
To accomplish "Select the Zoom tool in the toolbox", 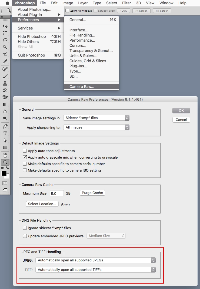I will (5, 162).
